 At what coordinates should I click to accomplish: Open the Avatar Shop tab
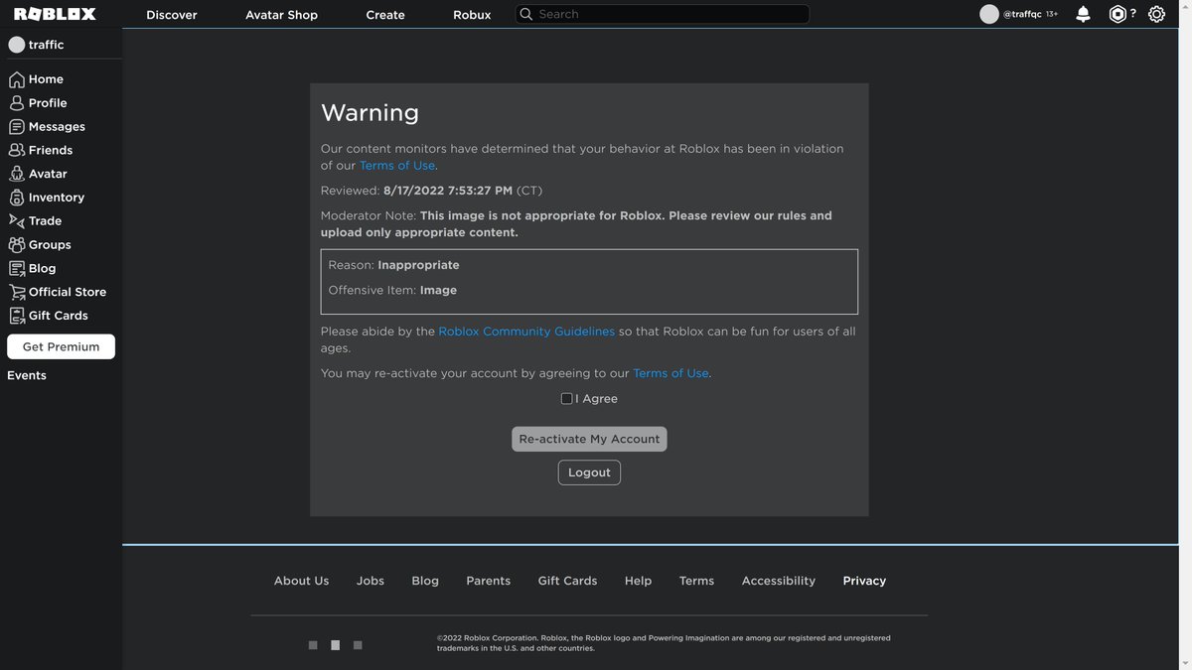click(x=281, y=15)
